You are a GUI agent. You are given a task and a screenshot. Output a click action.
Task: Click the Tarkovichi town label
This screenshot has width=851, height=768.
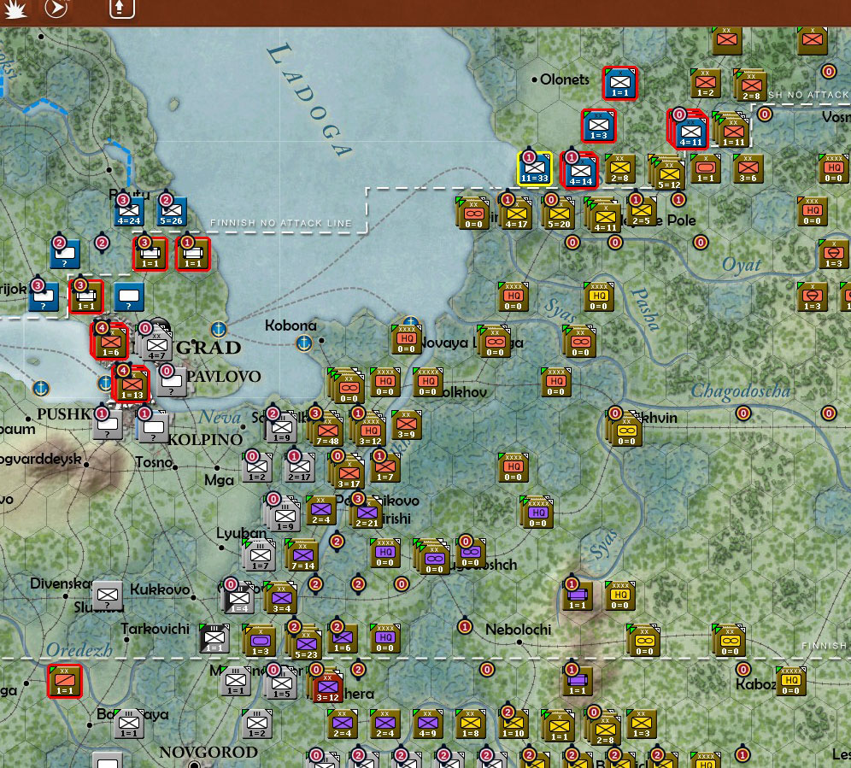point(156,629)
